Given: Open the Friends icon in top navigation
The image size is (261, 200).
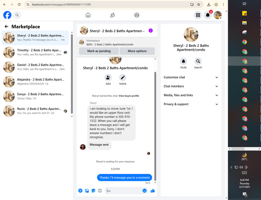Looking at the screenshot, I should pos(113,15).
